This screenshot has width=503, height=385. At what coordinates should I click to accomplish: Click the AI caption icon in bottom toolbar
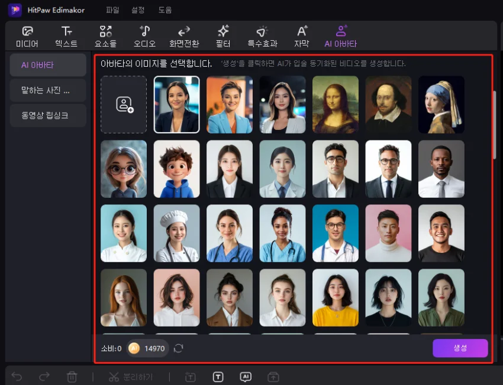(x=246, y=377)
